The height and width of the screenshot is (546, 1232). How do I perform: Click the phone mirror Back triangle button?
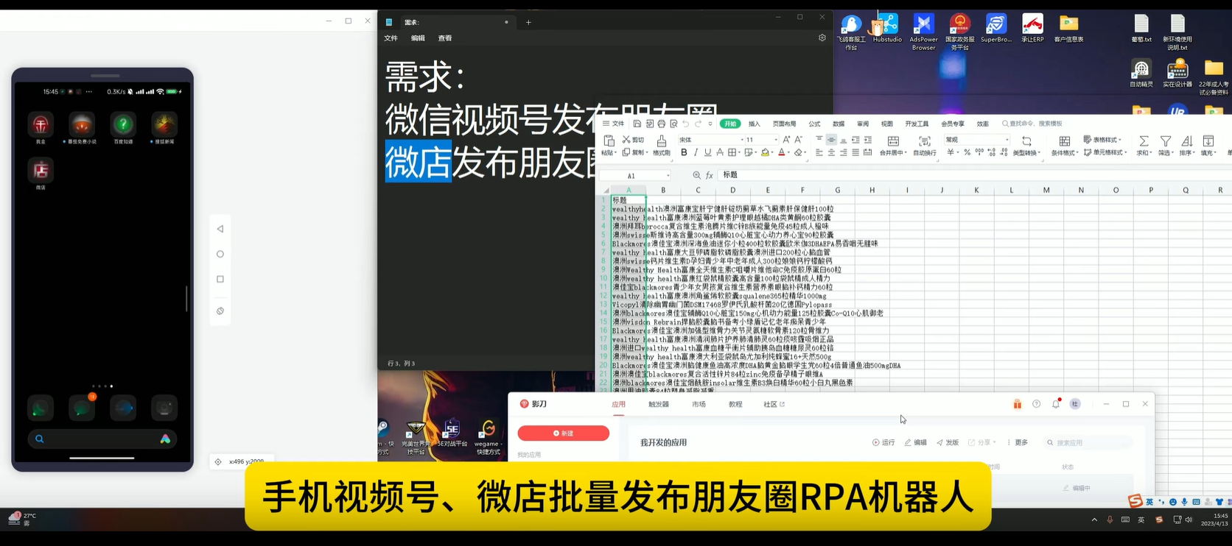click(220, 229)
